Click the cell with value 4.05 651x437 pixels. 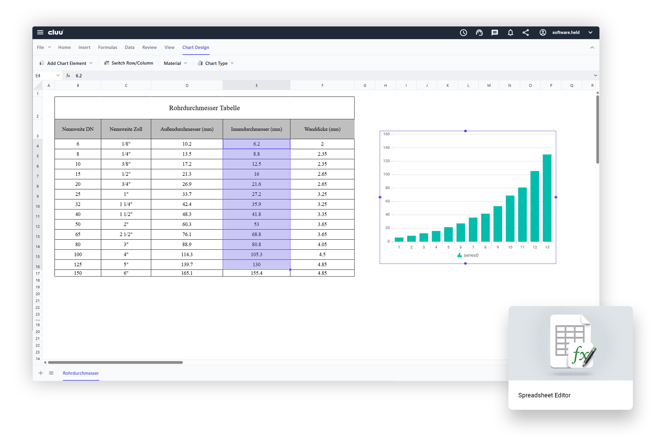[x=322, y=244]
